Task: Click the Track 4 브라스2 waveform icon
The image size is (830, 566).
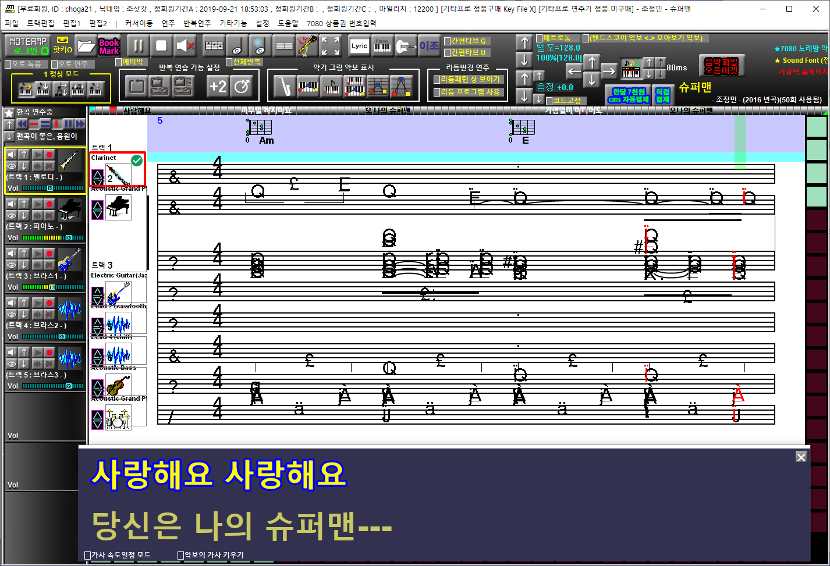Action: pos(70,308)
